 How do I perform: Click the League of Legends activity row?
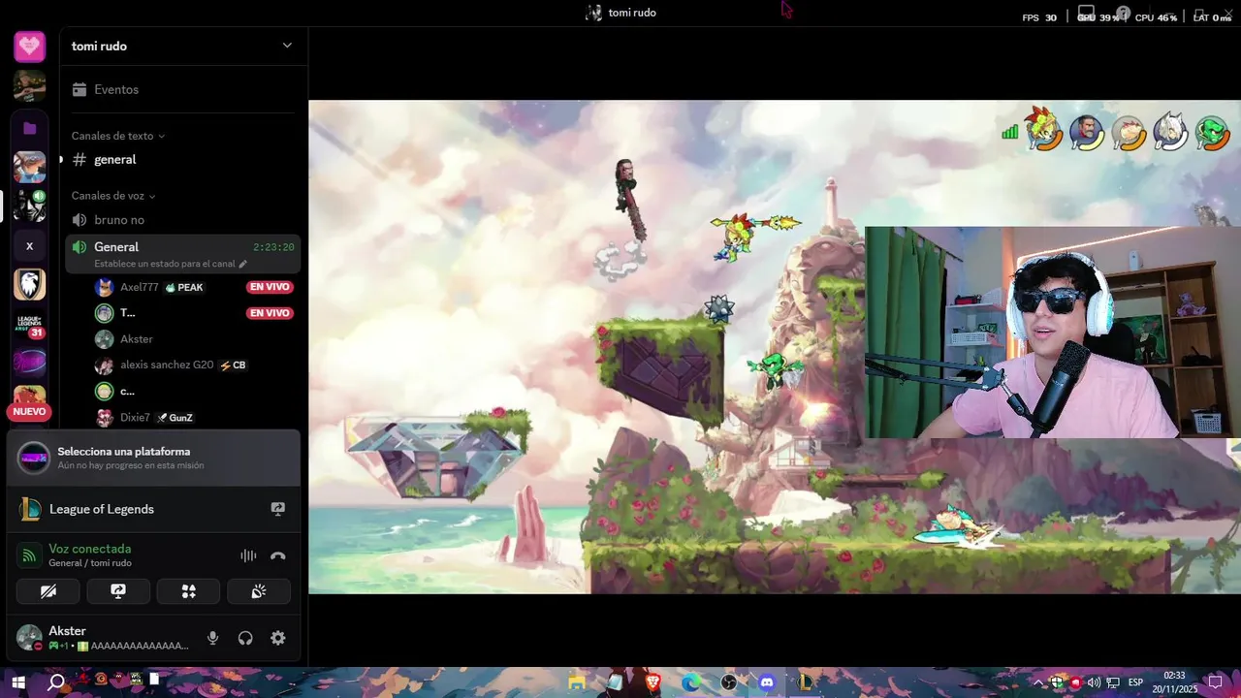(x=153, y=509)
